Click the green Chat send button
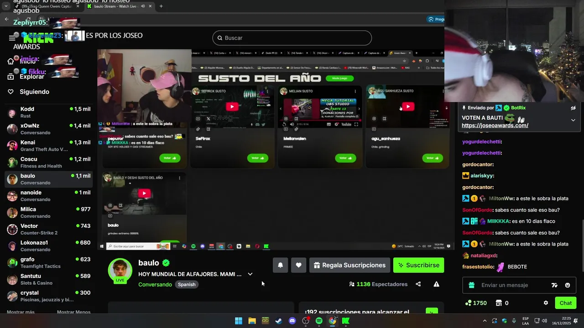584x328 pixels. tap(566, 303)
